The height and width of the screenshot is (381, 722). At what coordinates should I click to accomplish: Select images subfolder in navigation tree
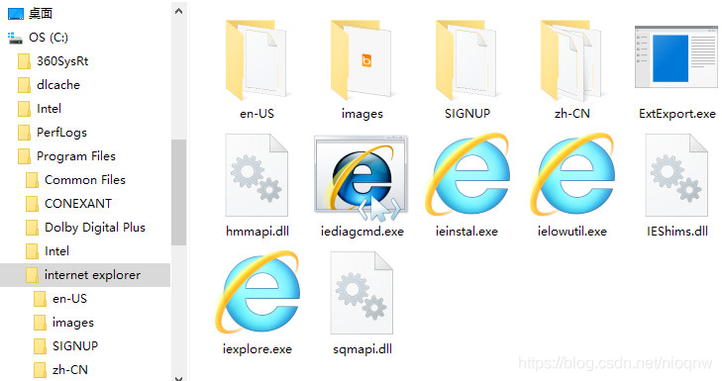pyautogui.click(x=63, y=323)
